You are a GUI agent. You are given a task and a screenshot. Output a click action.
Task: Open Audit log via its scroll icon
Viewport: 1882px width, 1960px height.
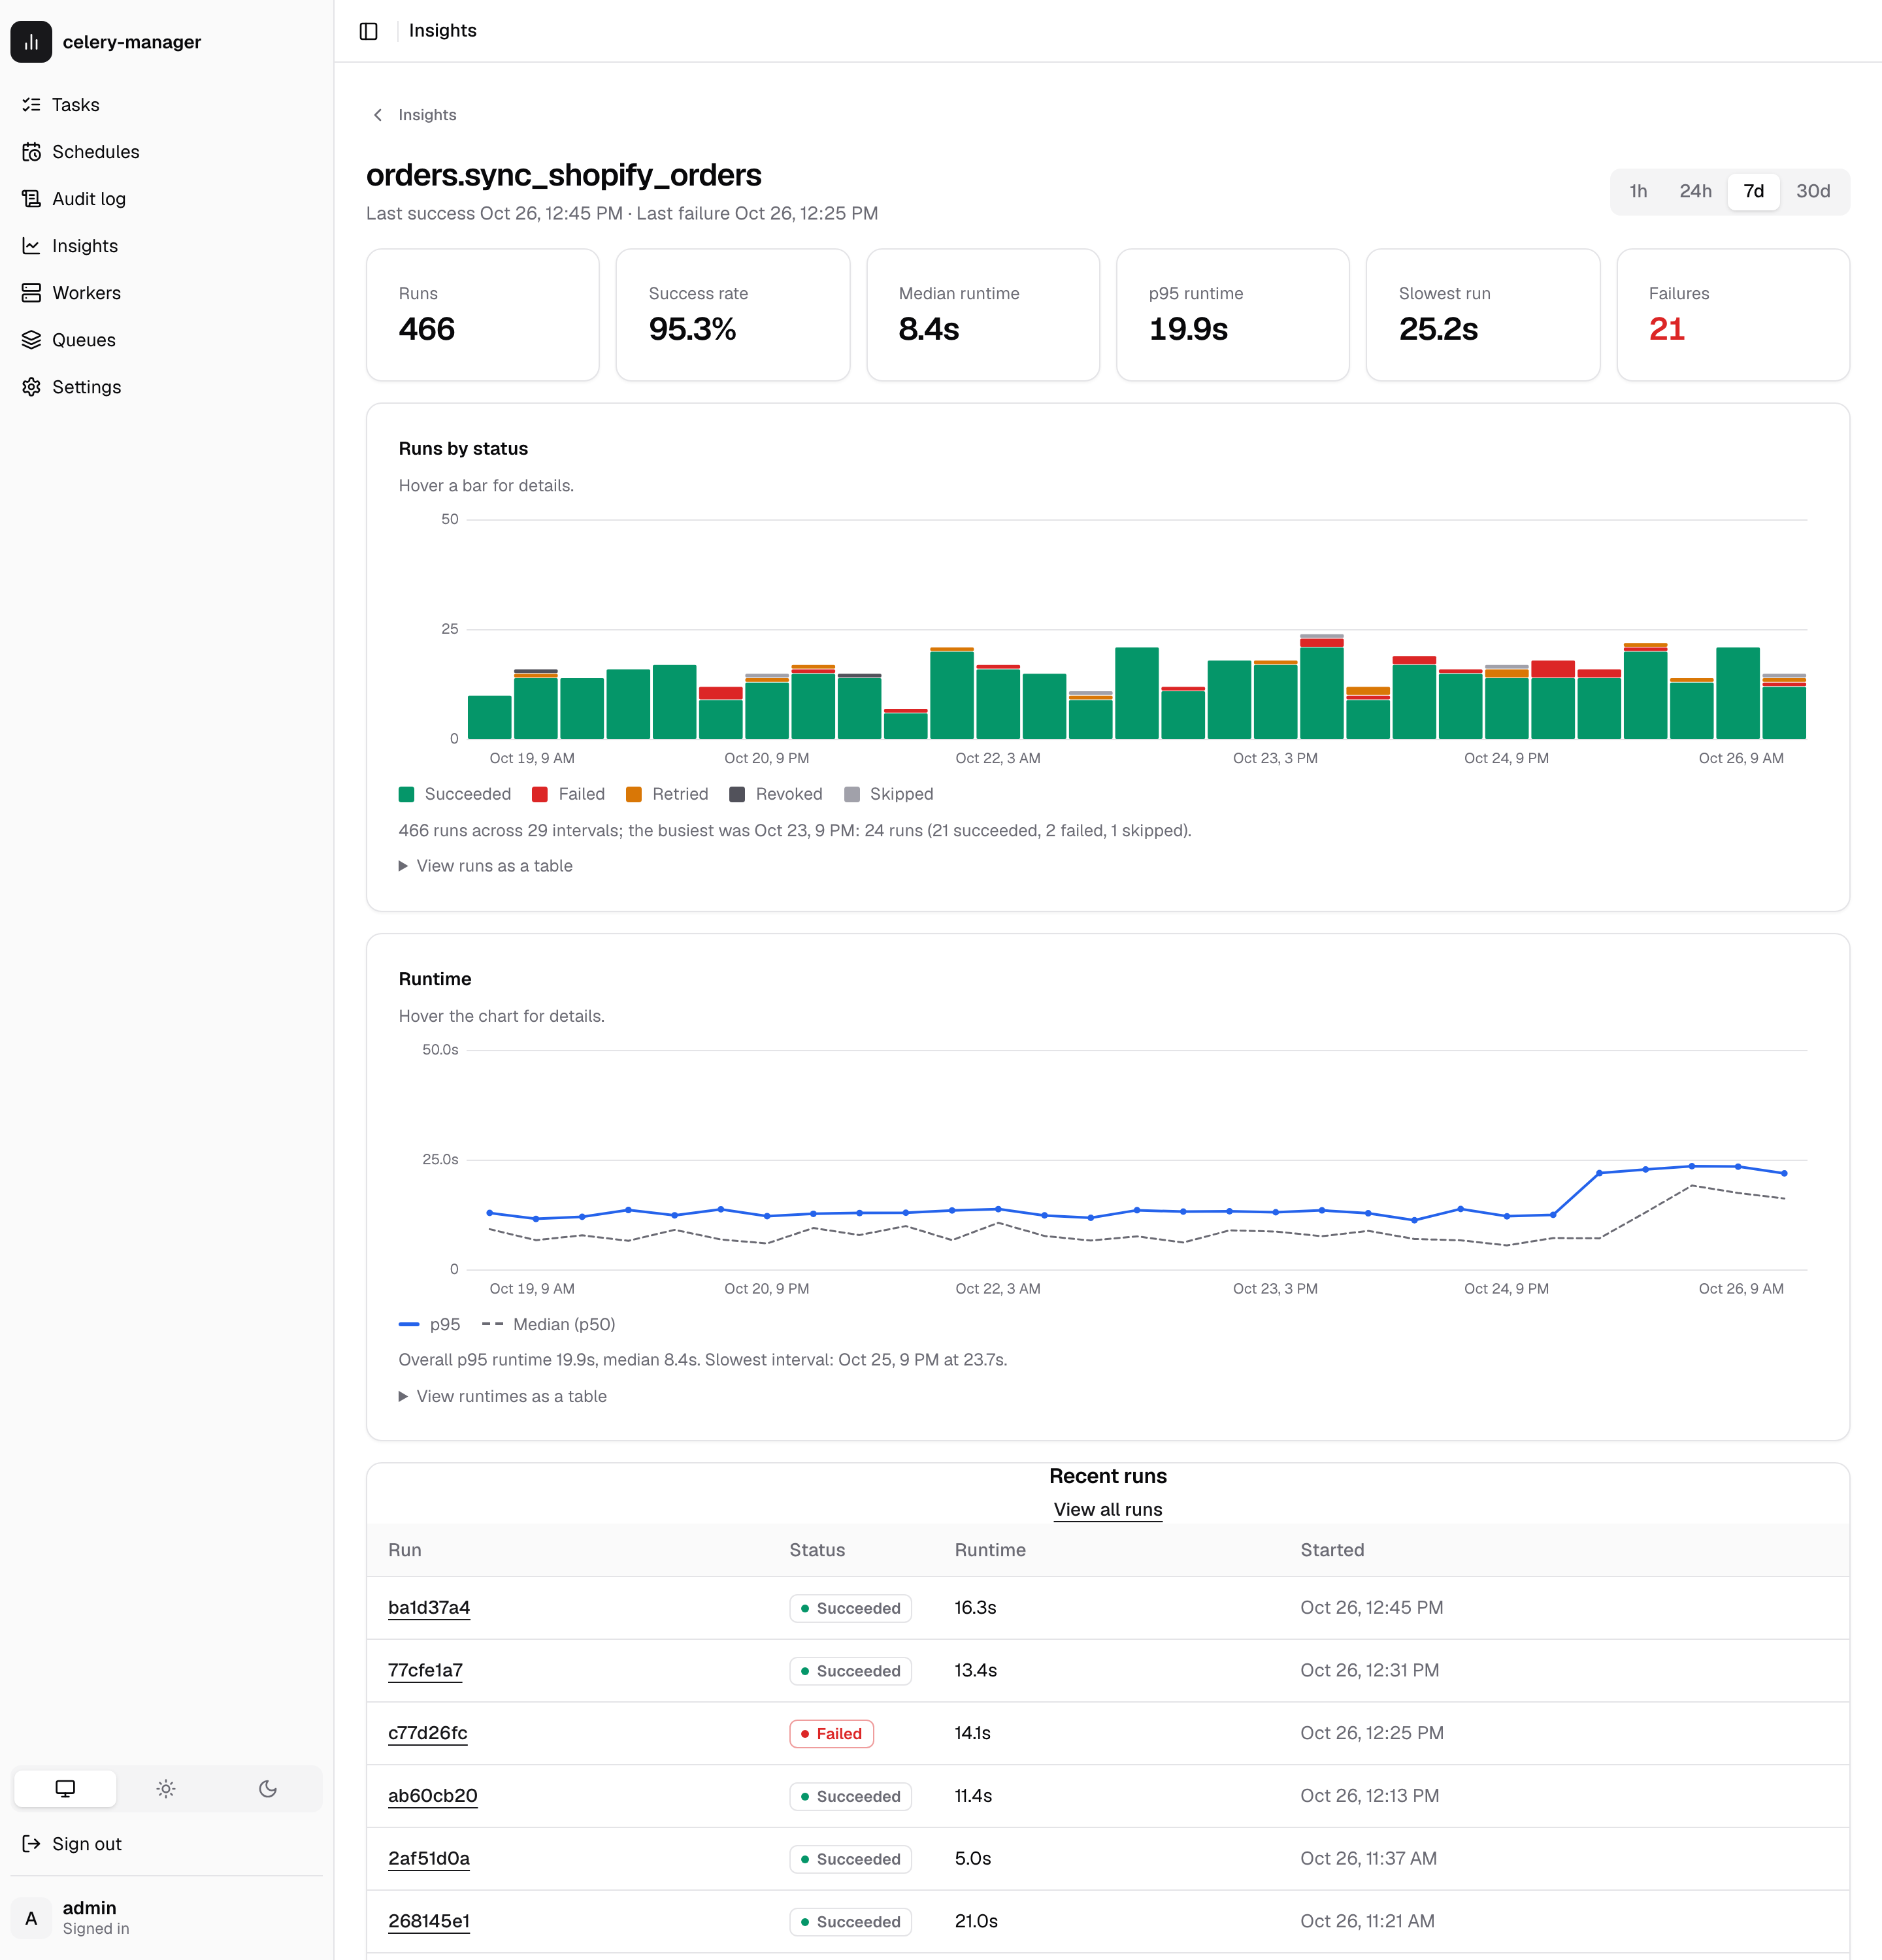31,199
